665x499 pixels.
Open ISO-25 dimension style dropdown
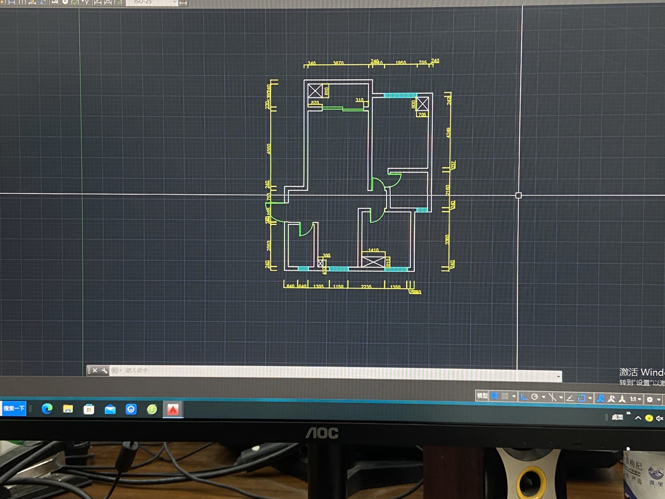pos(175,2)
